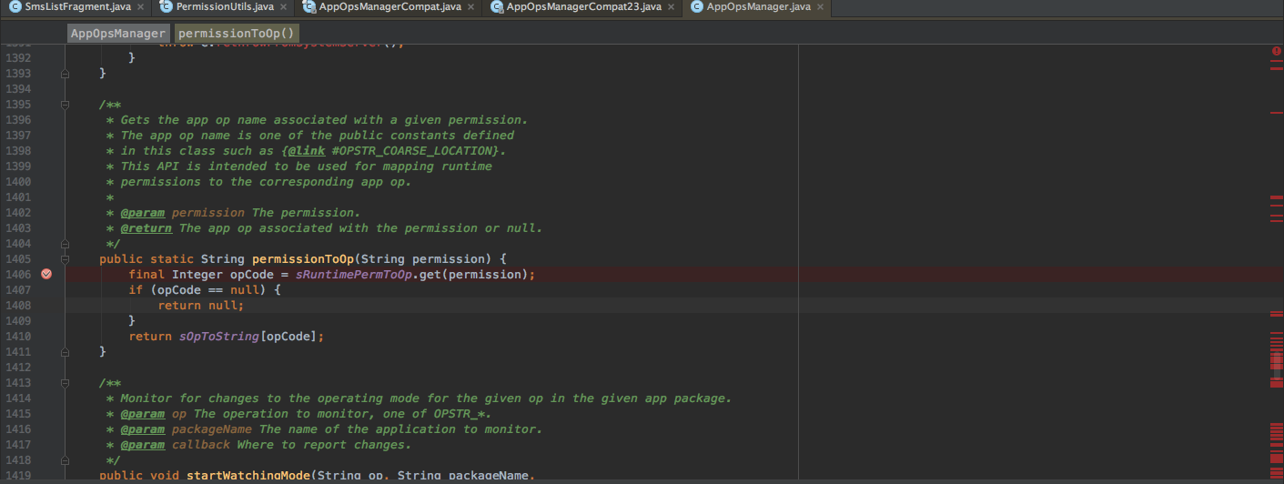Click the @link tag in the comment

point(307,151)
